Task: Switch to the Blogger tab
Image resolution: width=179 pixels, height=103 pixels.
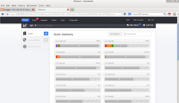Action: pyautogui.click(x=17, y=10)
